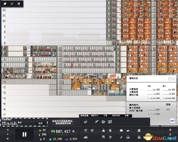Select the bulldozer demolish tool
The width and height of the screenshot is (178, 142).
pos(86,137)
